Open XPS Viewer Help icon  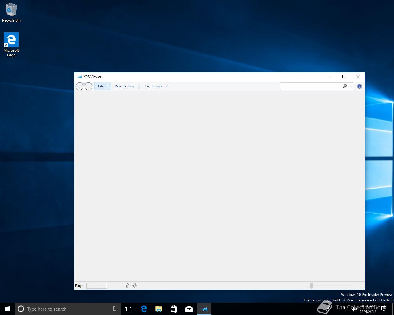coord(359,86)
